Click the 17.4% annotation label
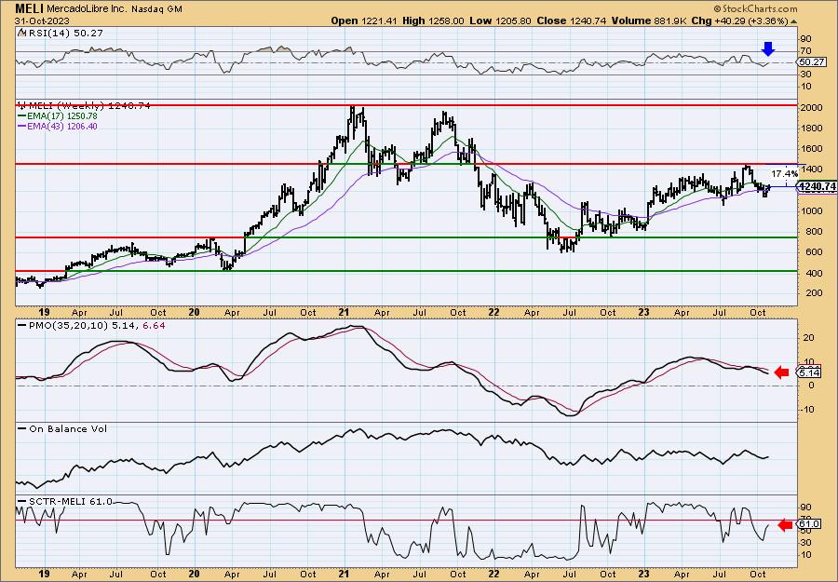The height and width of the screenshot is (582, 838). pyautogui.click(x=785, y=174)
